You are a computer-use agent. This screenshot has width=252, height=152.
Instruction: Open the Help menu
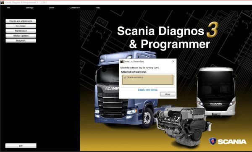(x=98, y=8)
